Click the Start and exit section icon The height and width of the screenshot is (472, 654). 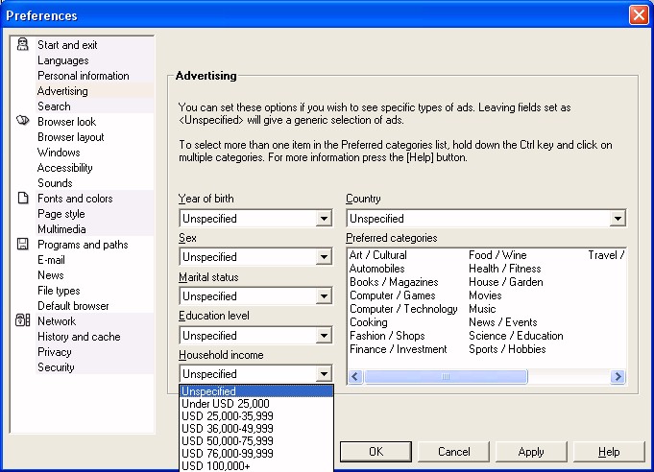click(x=23, y=45)
